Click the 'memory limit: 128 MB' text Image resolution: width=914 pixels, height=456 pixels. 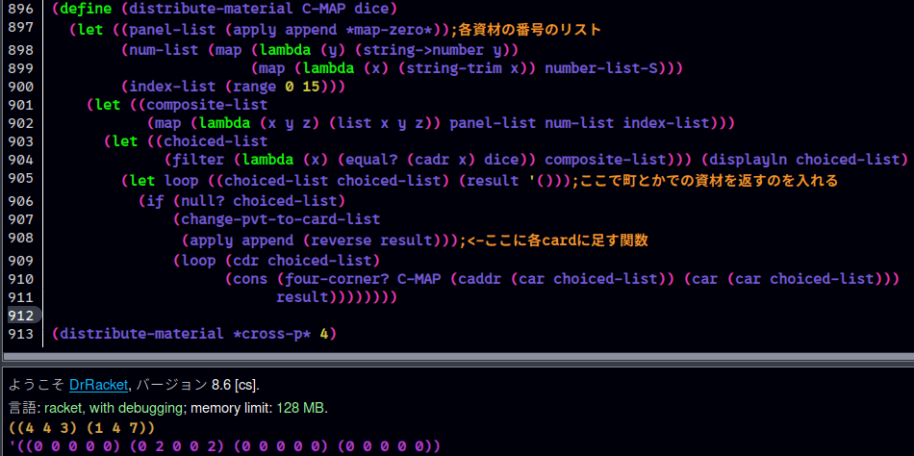pyautogui.click(x=259, y=408)
